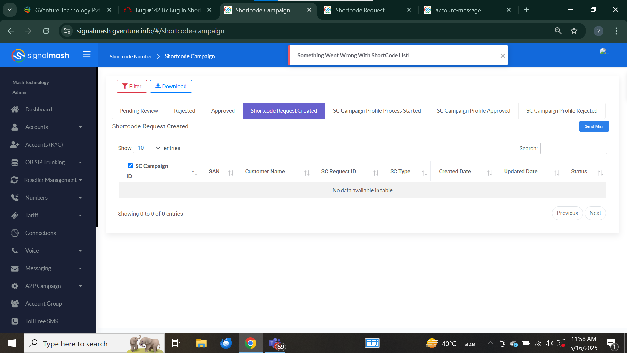Click the Download button
627x353 pixels.
(x=171, y=86)
